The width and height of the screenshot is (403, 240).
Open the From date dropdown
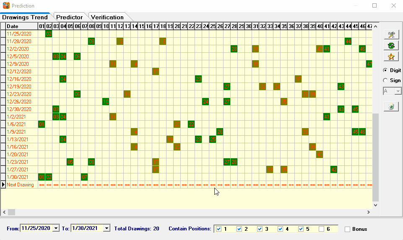pyautogui.click(x=56, y=228)
